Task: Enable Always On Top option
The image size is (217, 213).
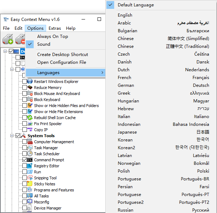Action: [x=66, y=37]
